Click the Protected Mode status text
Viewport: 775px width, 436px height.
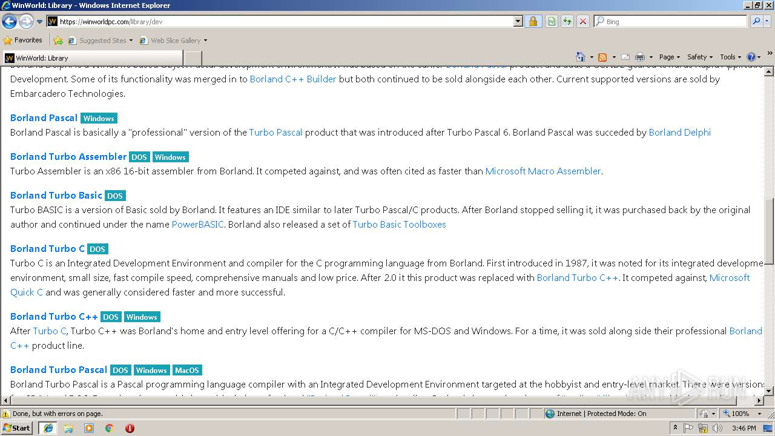[x=601, y=414]
